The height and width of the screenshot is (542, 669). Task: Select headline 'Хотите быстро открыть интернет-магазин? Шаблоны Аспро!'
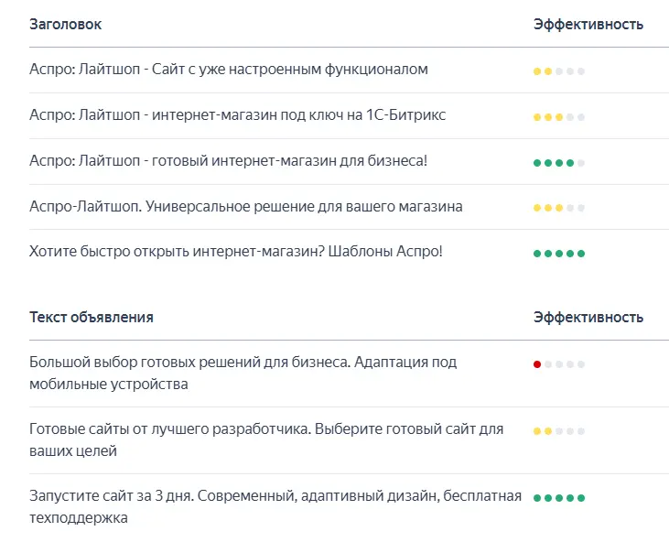click(235, 251)
